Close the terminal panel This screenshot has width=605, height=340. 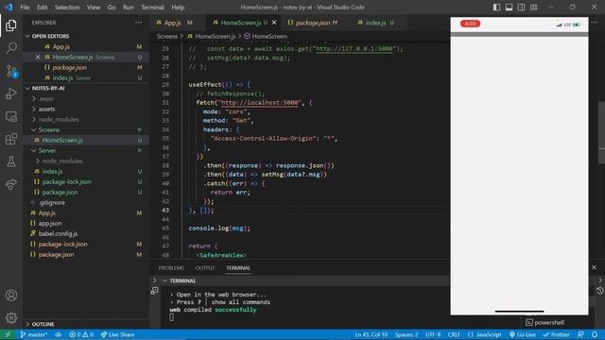pyautogui.click(x=595, y=267)
